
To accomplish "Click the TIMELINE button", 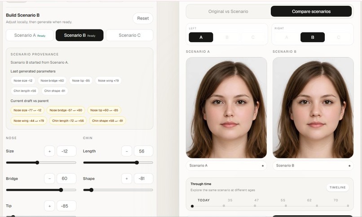I will [x=338, y=187].
